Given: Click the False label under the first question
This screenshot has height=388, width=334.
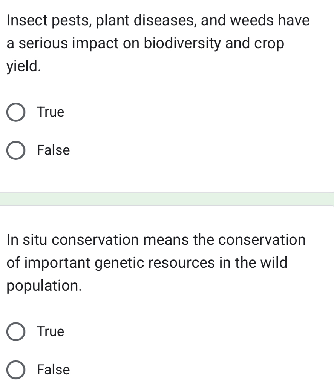Looking at the screenshot, I should coord(53,150).
